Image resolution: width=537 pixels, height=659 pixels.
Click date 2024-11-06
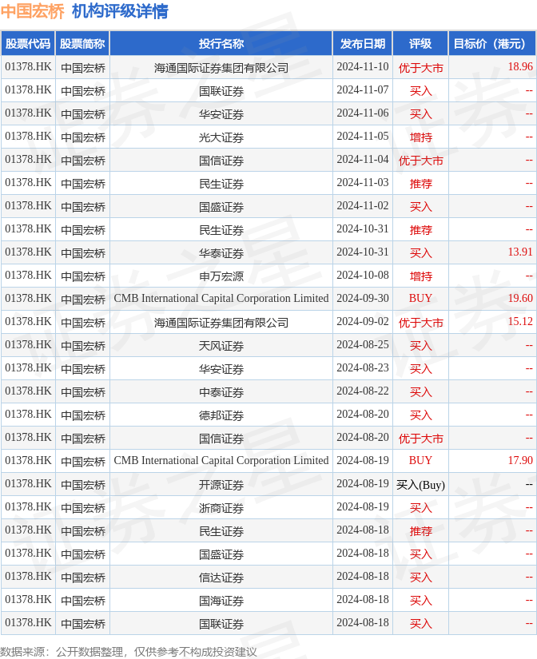click(x=363, y=113)
